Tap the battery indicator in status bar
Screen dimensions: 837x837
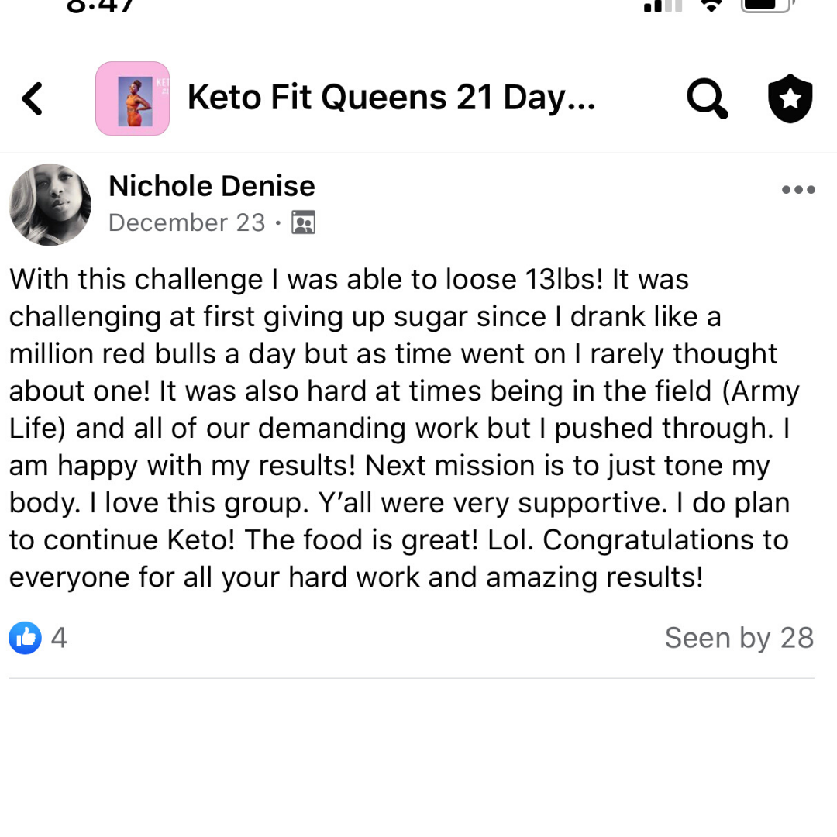coord(767,5)
